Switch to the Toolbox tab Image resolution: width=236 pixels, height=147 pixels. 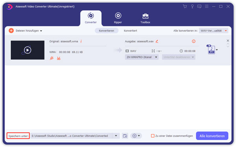click(x=145, y=18)
